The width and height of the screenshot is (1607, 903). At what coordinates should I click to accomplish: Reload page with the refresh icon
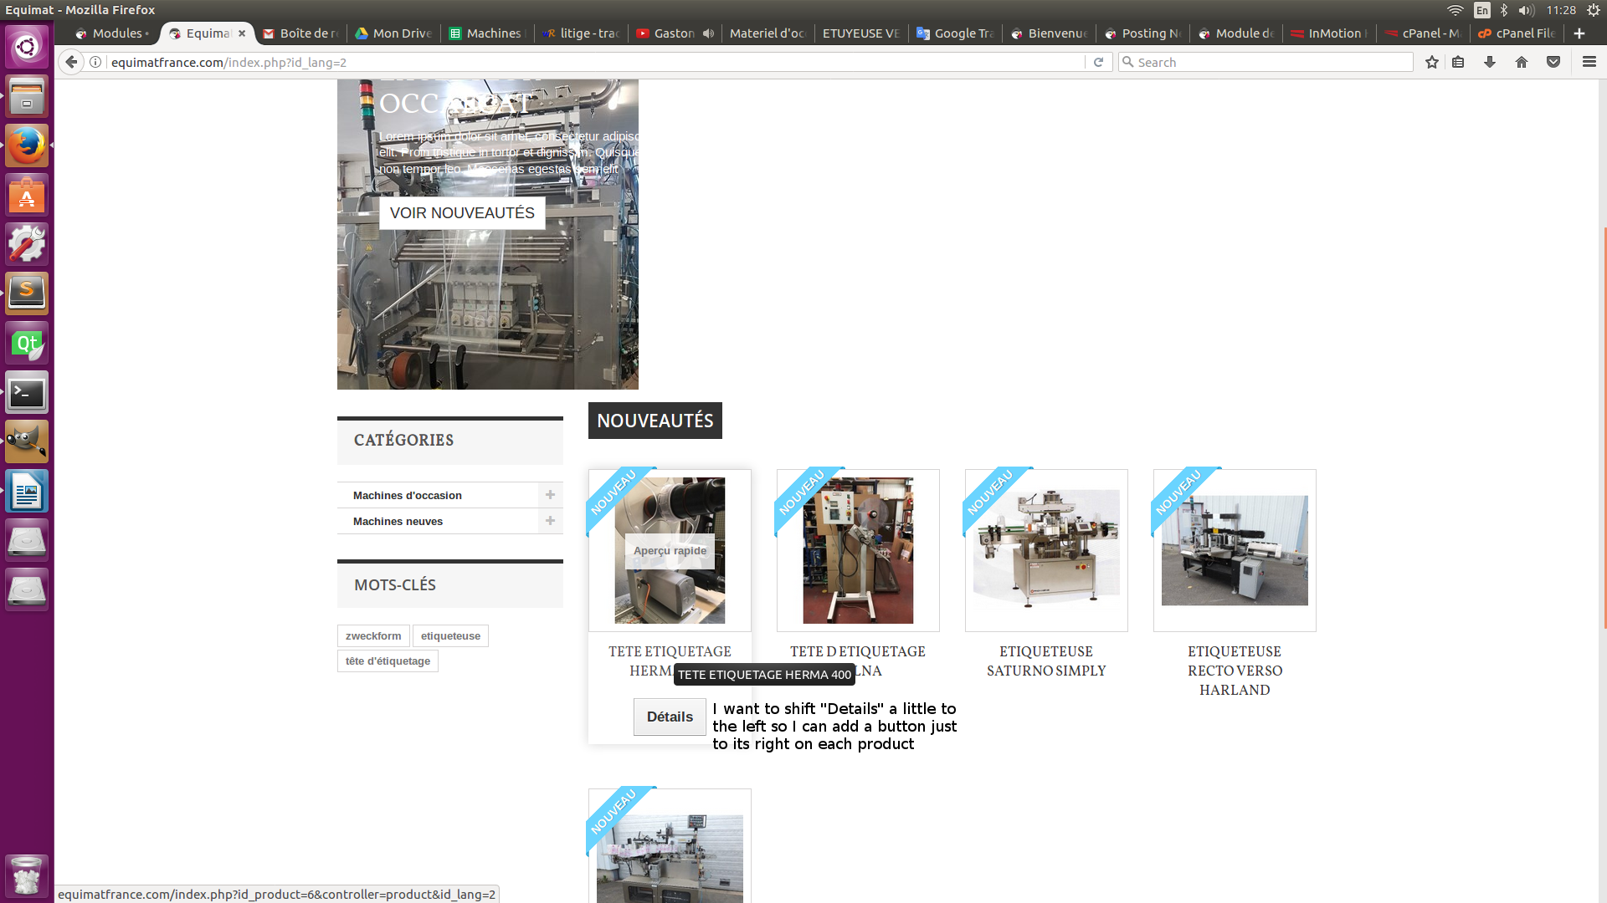pyautogui.click(x=1098, y=62)
